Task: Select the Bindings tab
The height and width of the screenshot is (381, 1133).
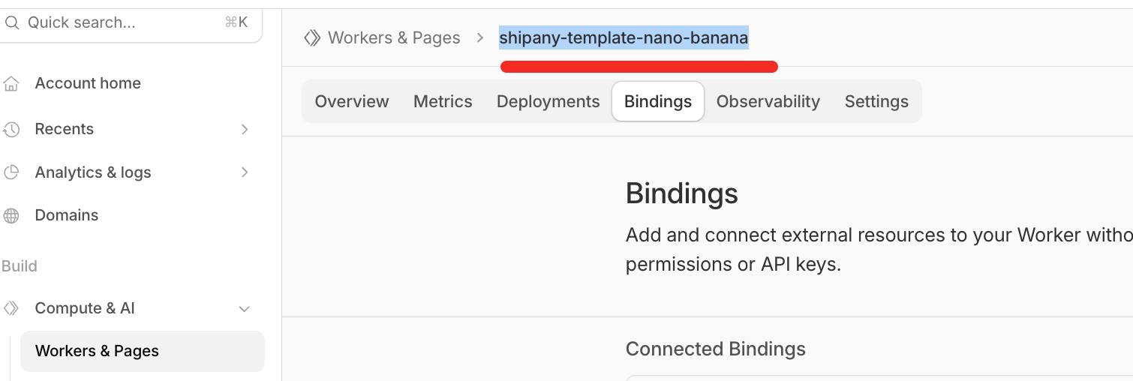Action: click(658, 101)
